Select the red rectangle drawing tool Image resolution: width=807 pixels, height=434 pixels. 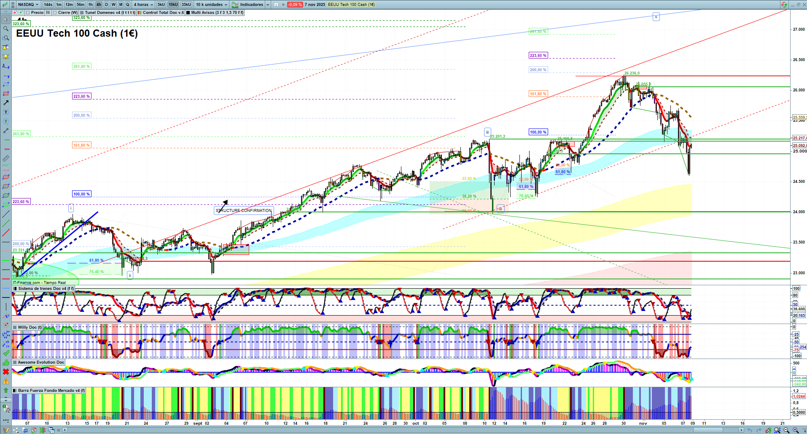tap(6, 94)
